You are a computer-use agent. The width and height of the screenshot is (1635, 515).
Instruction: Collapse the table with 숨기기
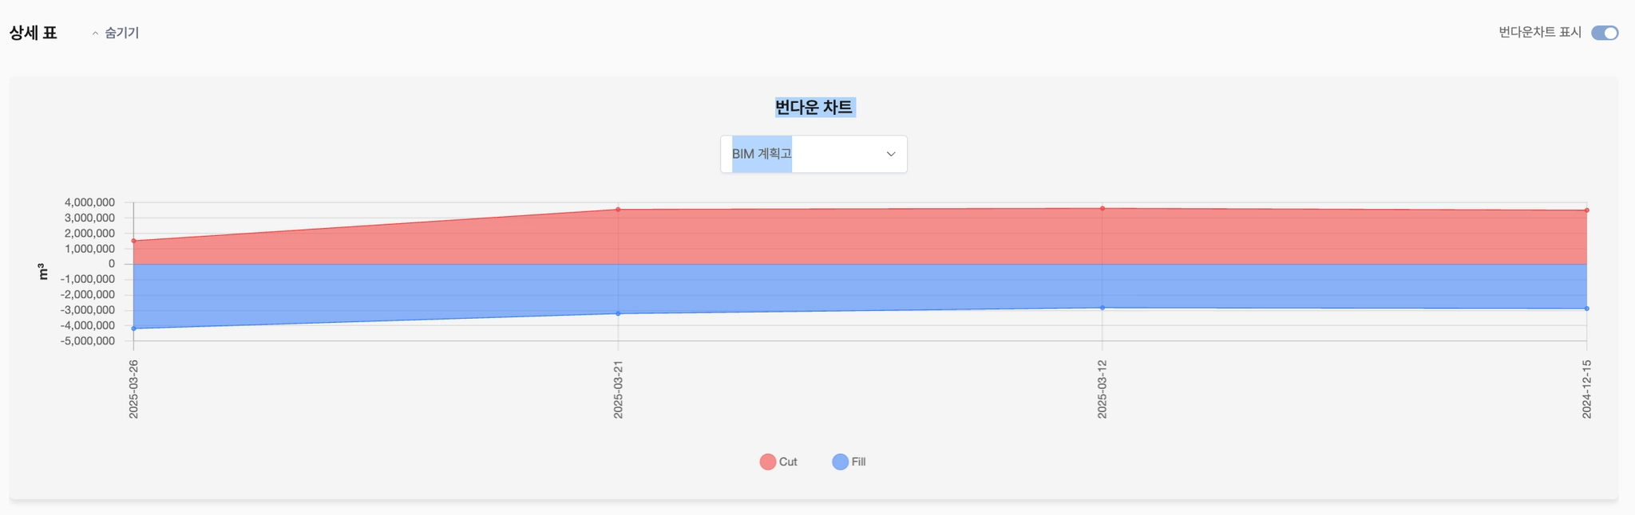[116, 33]
